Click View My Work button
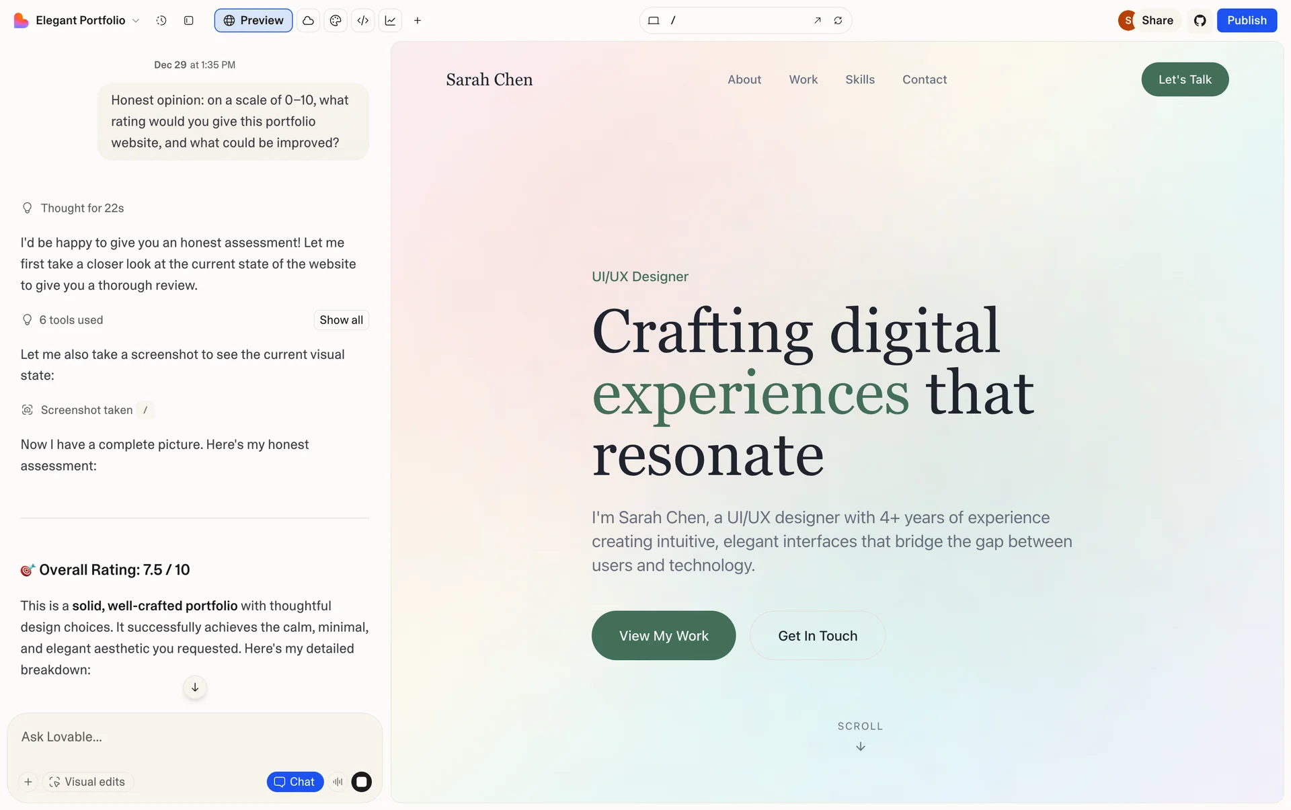1291x810 pixels. (663, 635)
